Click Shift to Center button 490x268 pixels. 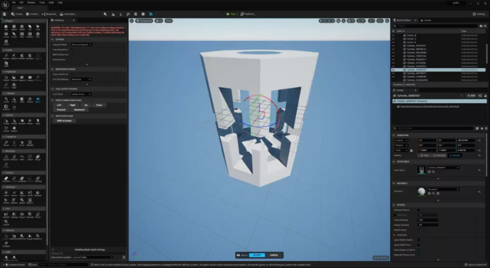(64, 121)
